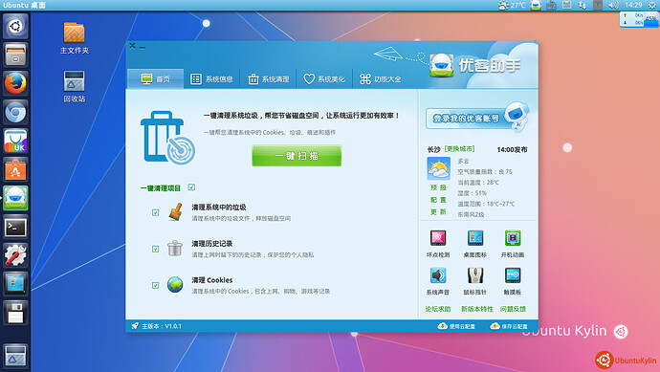
Task: Click the large trash can scan icon
Action: (x=167, y=138)
